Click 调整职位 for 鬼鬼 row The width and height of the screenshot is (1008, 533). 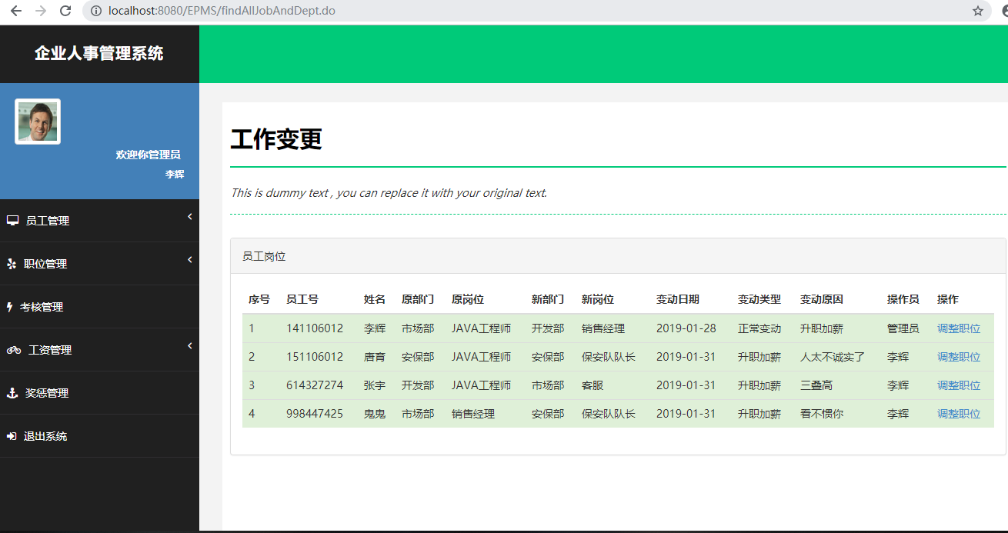click(959, 414)
